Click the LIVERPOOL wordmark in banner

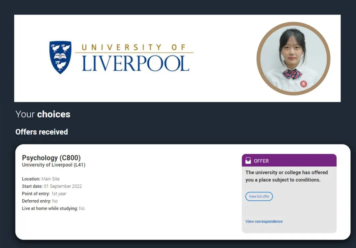click(x=135, y=63)
